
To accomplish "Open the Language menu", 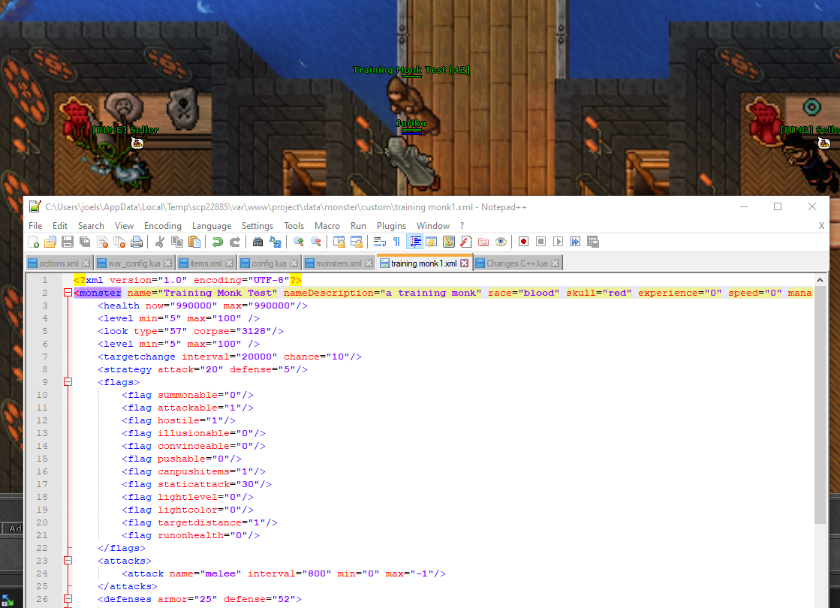I will click(212, 226).
